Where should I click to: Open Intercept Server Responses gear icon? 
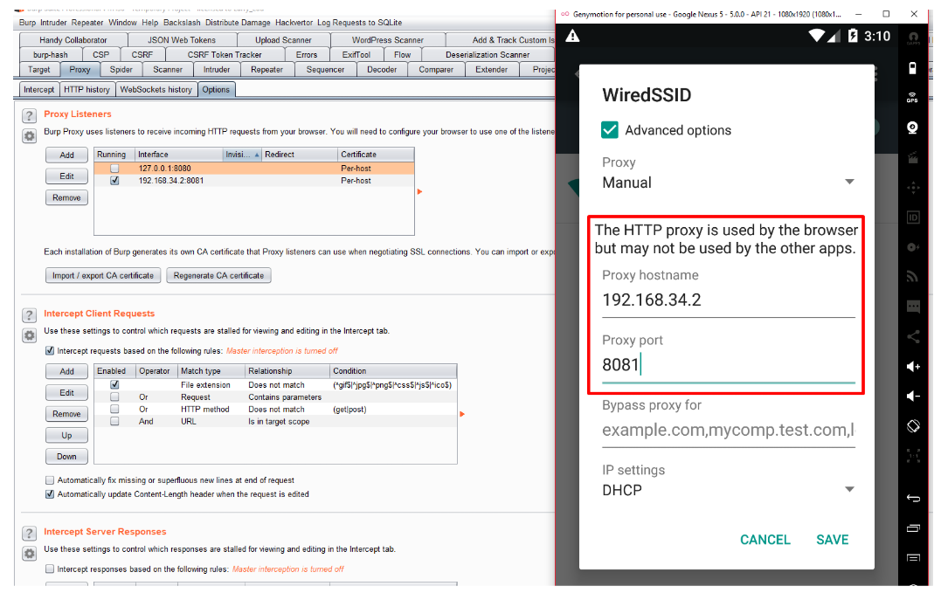pos(29,554)
